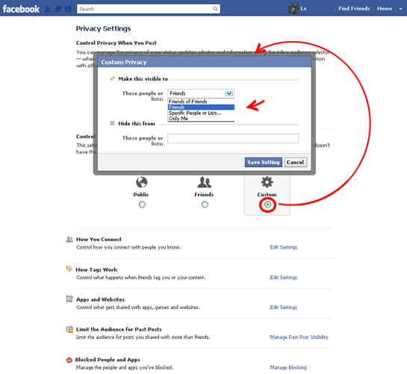
Task: Click the Custom label under gear
Action: pyautogui.click(x=267, y=195)
